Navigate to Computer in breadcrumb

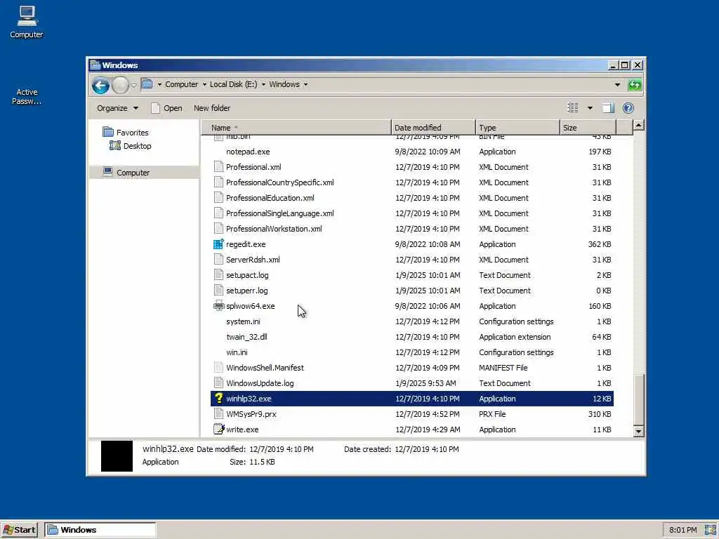click(182, 84)
